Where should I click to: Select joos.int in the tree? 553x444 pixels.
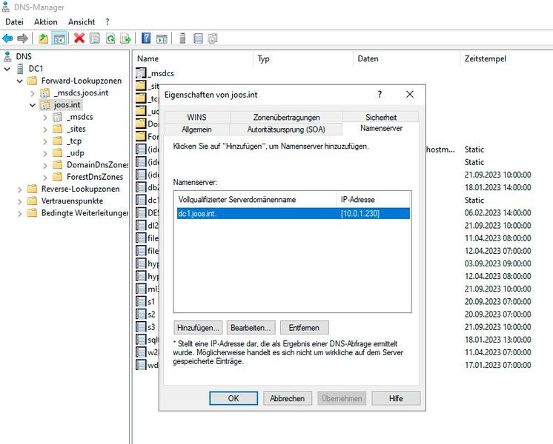click(x=67, y=105)
